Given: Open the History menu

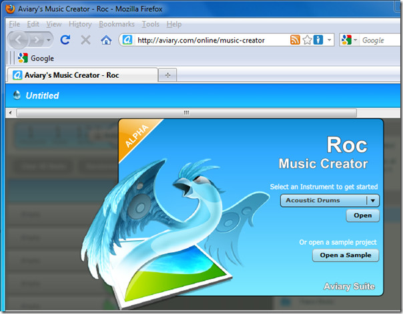Looking at the screenshot, I should tap(80, 24).
